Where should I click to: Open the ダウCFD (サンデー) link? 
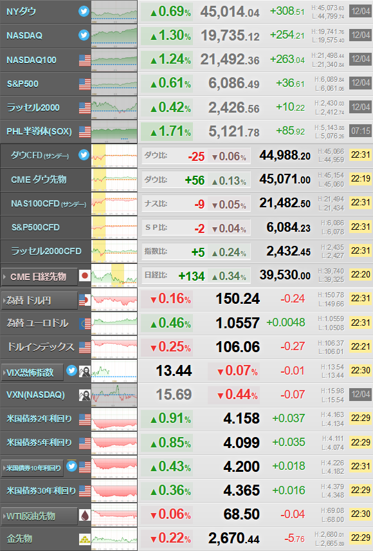click(40, 155)
